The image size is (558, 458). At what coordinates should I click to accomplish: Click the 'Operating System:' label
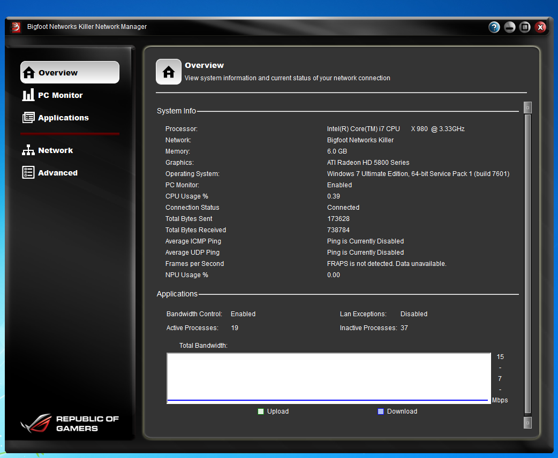pos(192,174)
